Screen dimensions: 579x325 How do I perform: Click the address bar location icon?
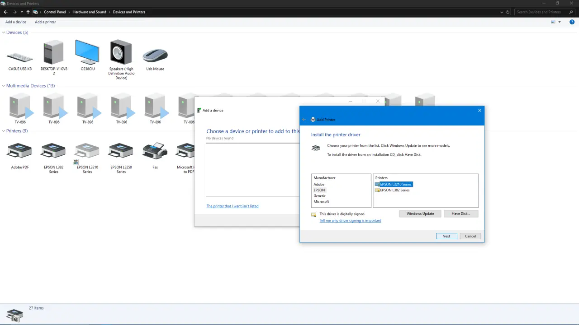(35, 12)
